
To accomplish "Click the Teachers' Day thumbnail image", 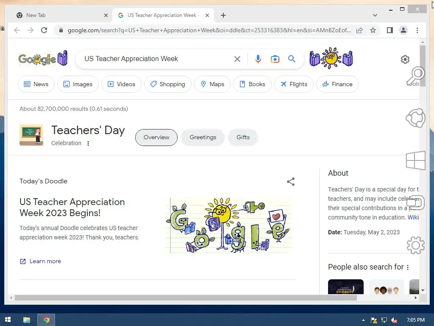I will (x=31, y=135).
